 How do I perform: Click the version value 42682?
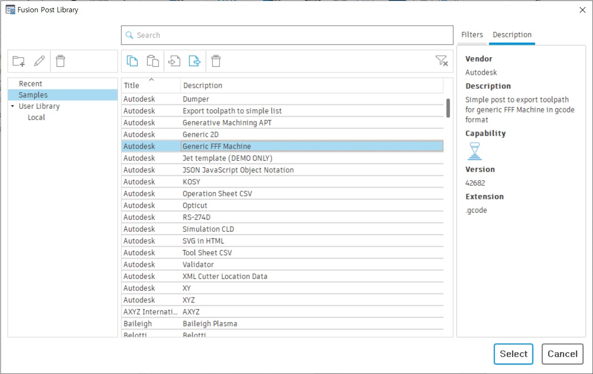click(475, 183)
